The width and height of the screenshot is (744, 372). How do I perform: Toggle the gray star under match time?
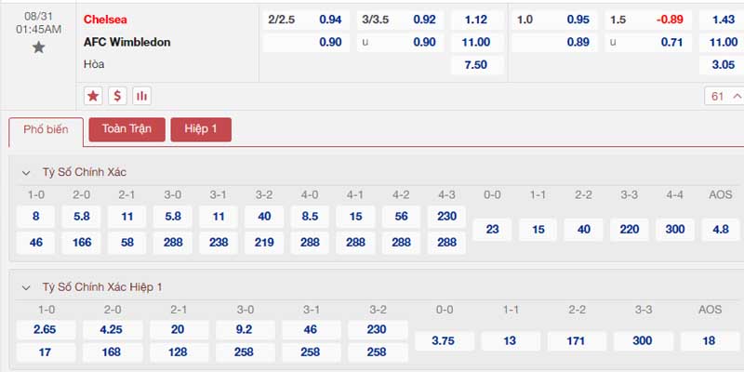(38, 47)
